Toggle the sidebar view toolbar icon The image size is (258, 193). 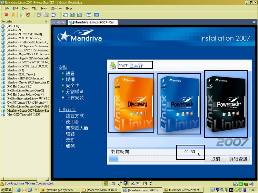[x=65, y=15]
